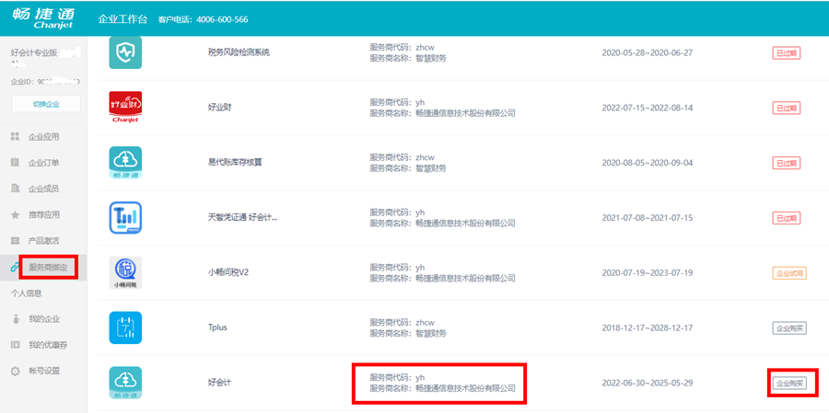Click 已过期 tag for 易代账库存核算

(787, 163)
